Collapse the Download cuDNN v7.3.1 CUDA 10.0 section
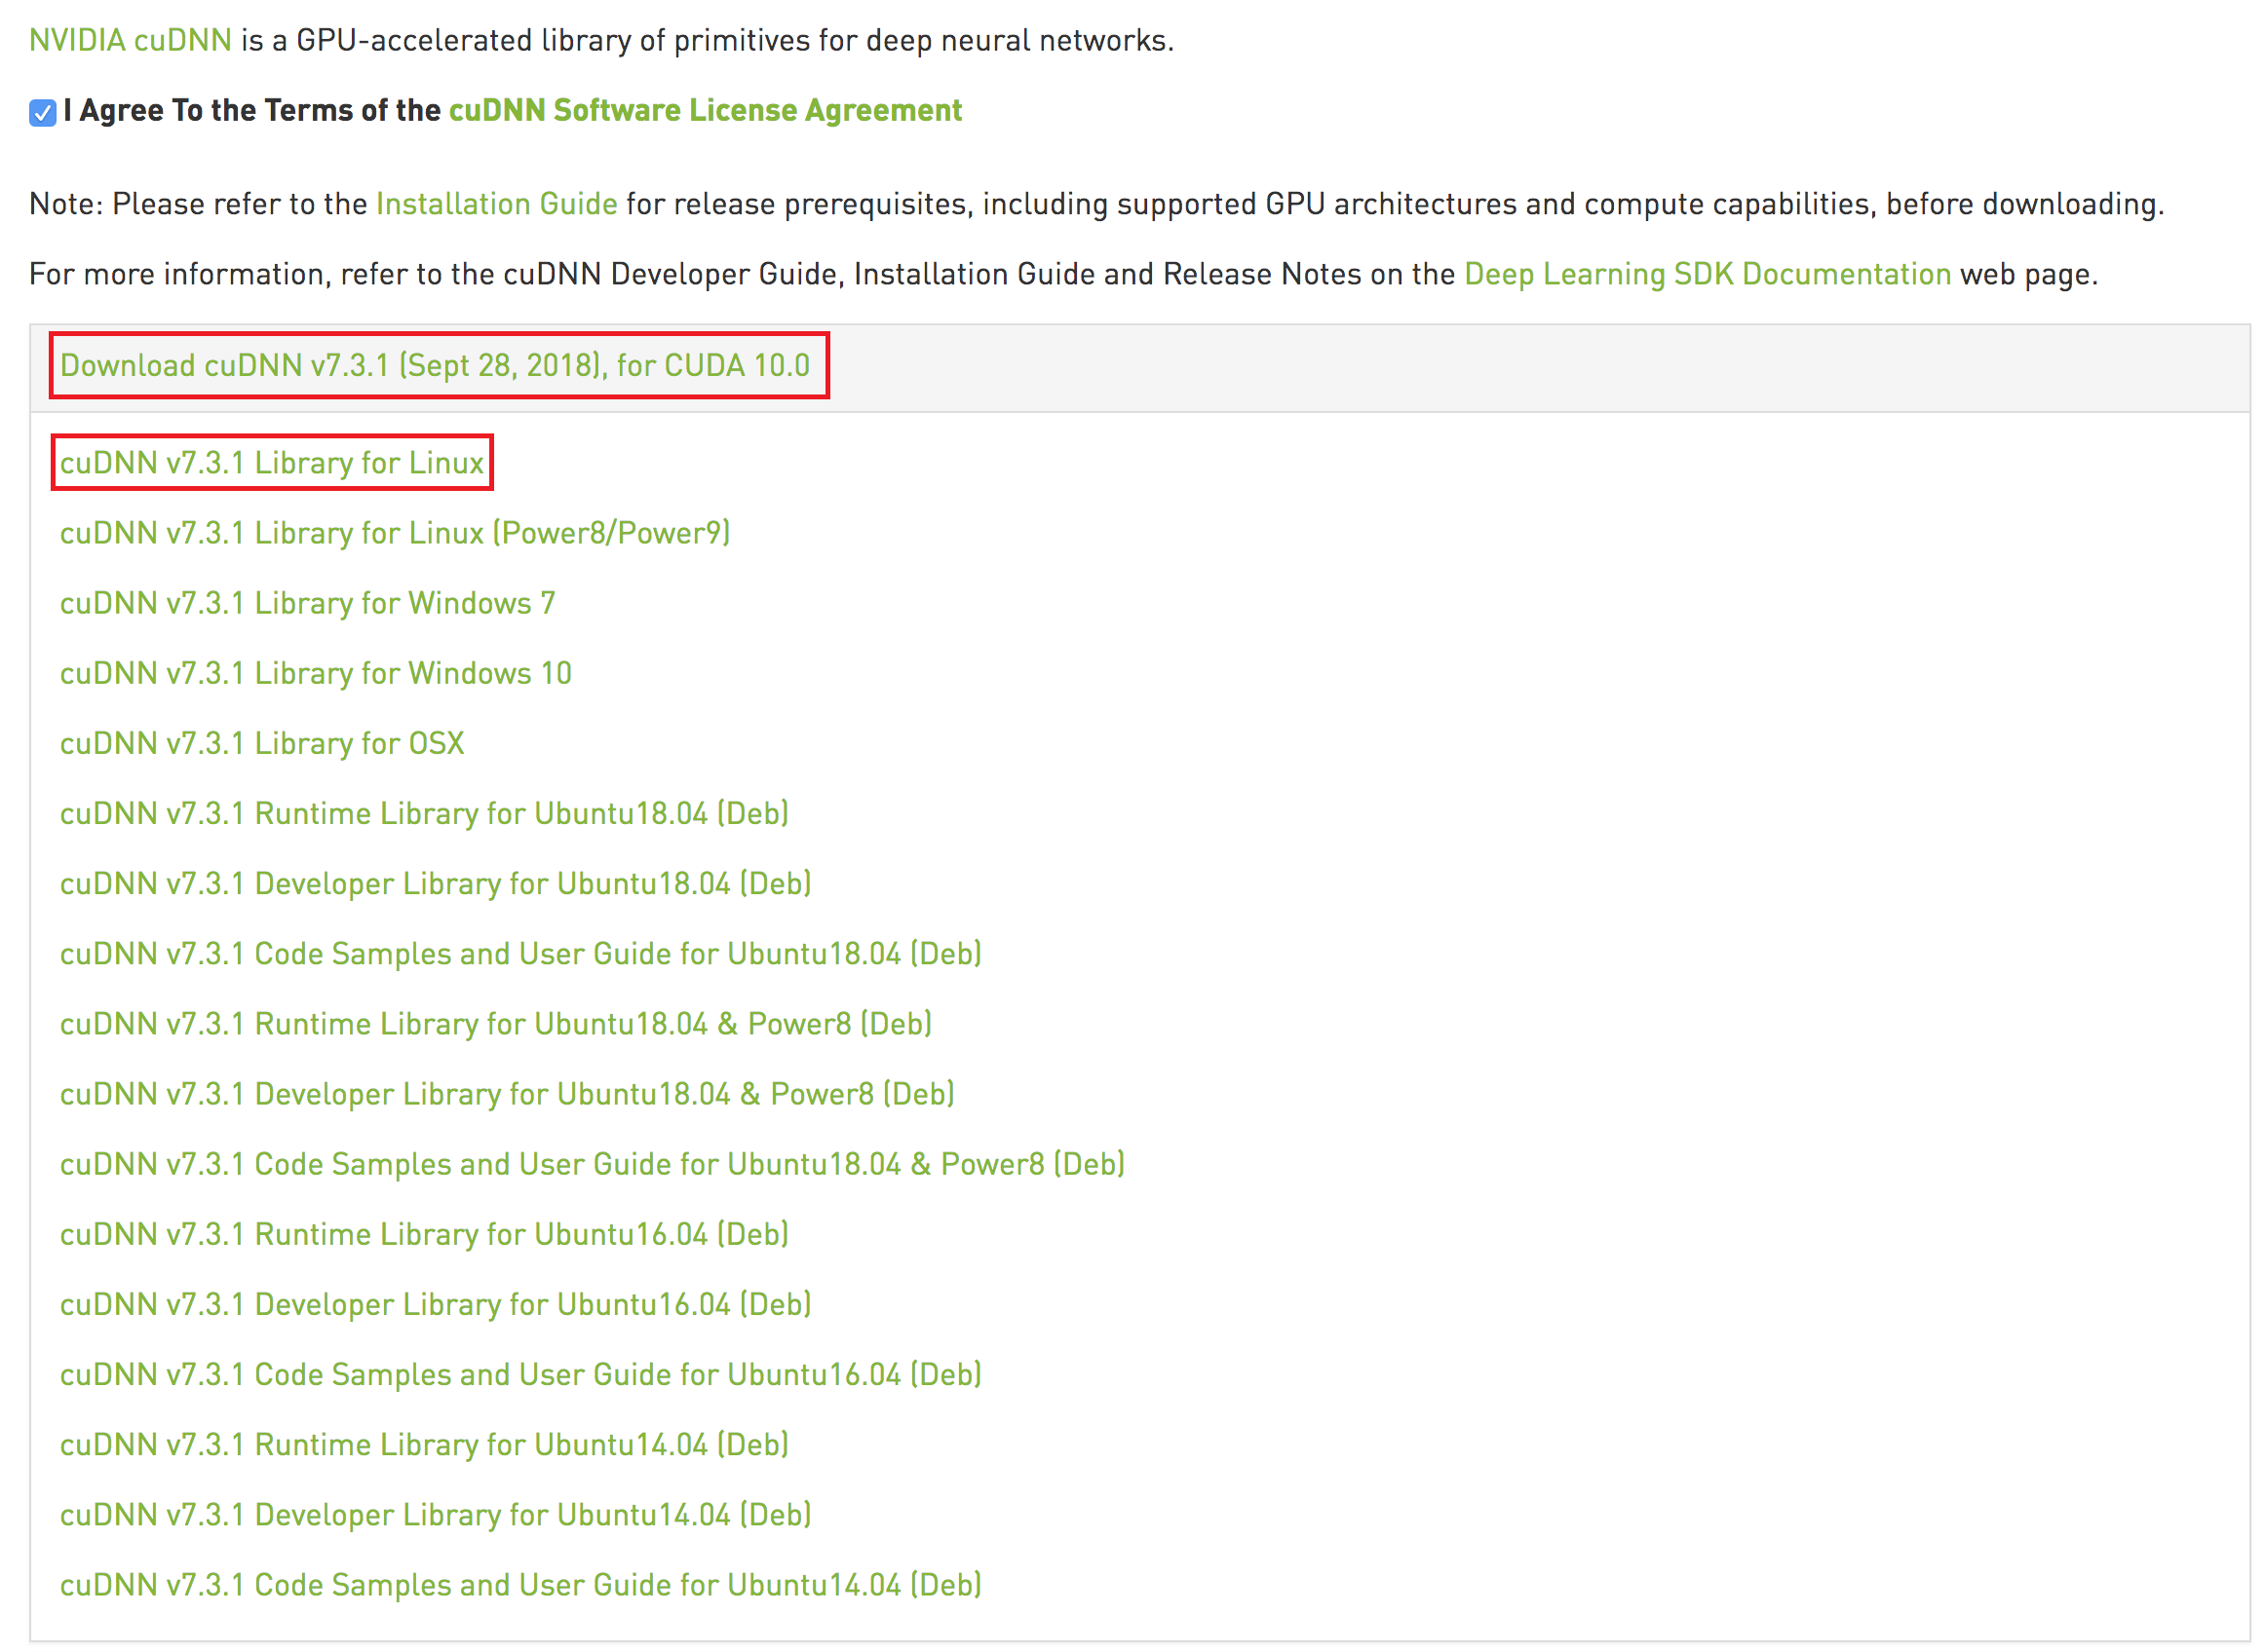 pyautogui.click(x=435, y=365)
